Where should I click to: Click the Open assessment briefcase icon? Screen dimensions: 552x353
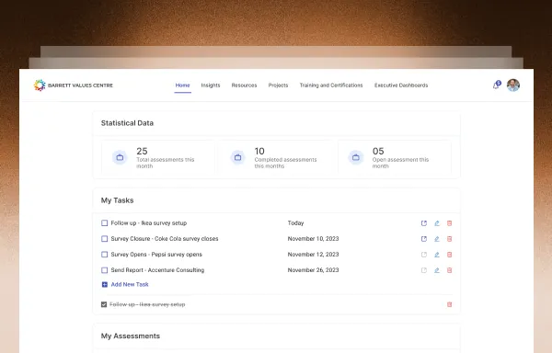coord(355,157)
